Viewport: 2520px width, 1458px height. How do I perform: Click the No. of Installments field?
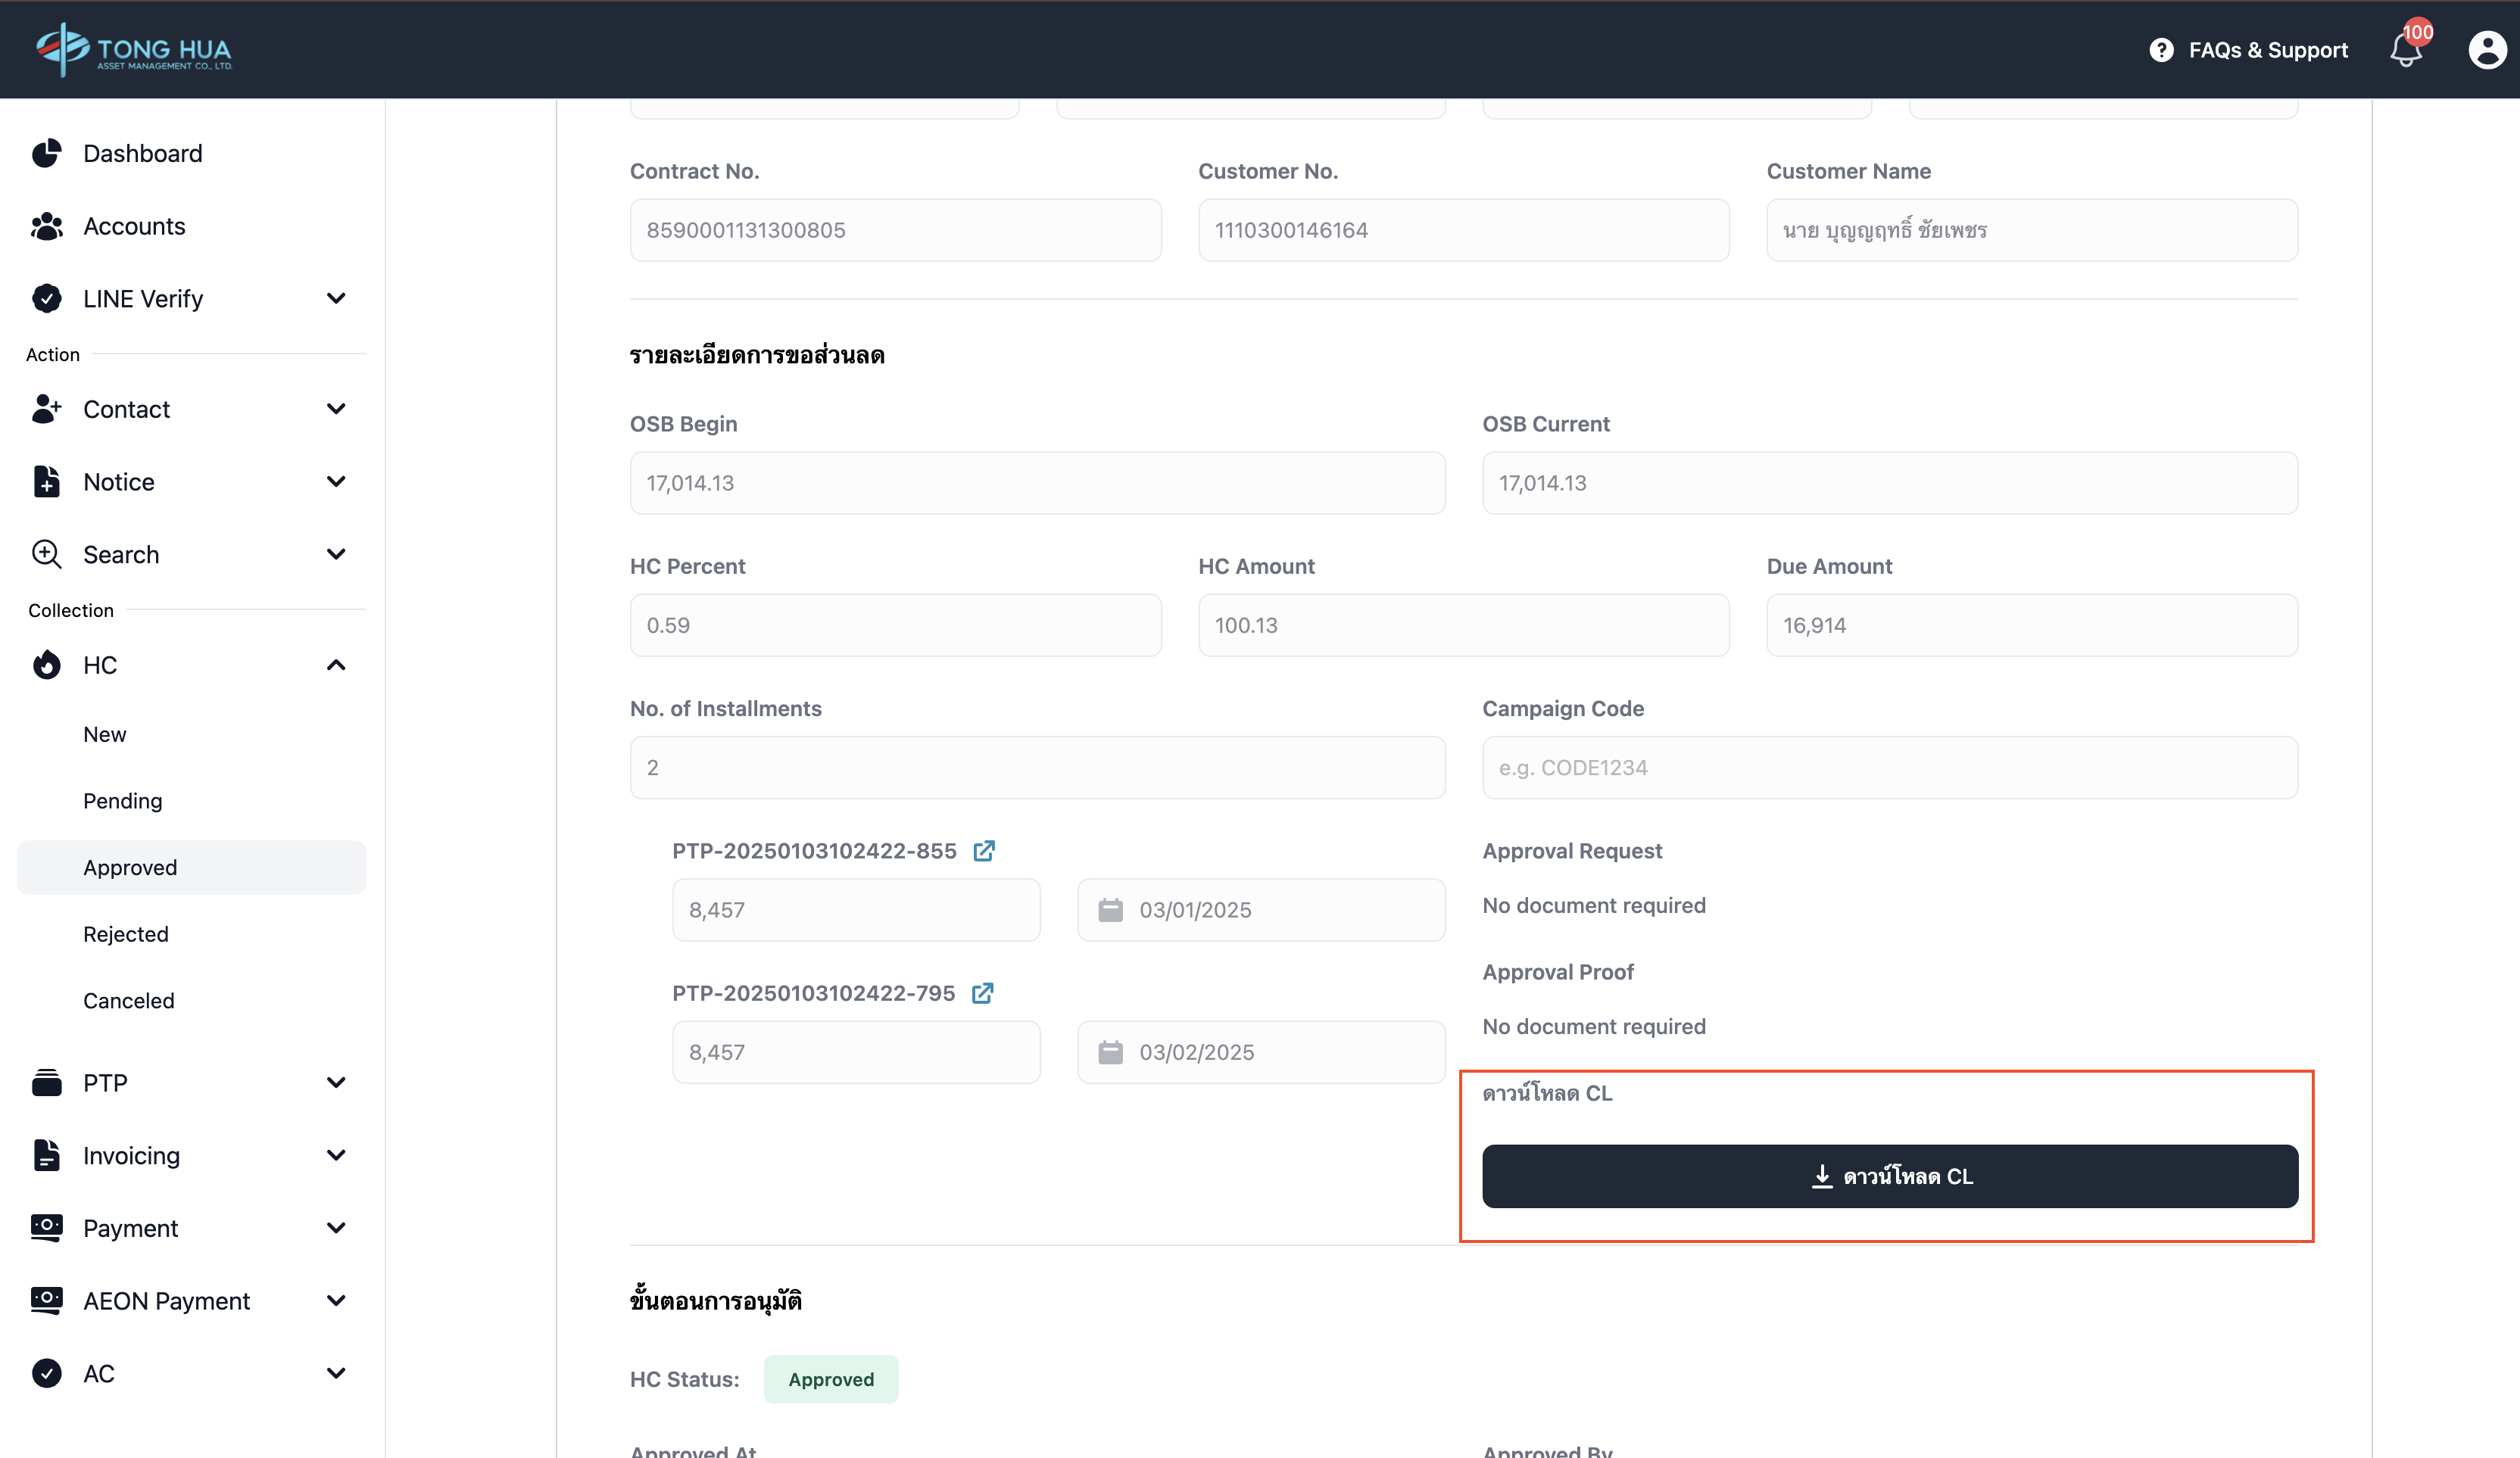point(1037,768)
